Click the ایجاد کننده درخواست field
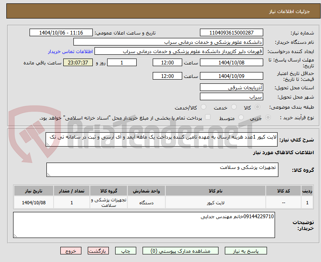Viewport: 321px width, 262px height. coord(179,51)
